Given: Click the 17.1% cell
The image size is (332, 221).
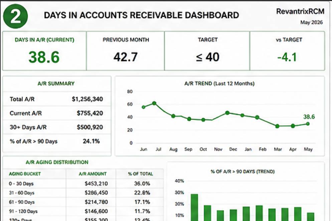Looking at the screenshot, I should [142, 202].
